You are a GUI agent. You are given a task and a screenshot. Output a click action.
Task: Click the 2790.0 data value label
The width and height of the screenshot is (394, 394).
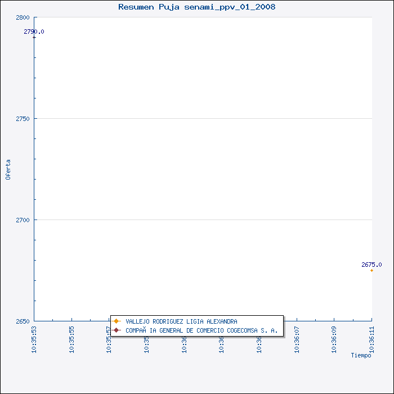[34, 32]
